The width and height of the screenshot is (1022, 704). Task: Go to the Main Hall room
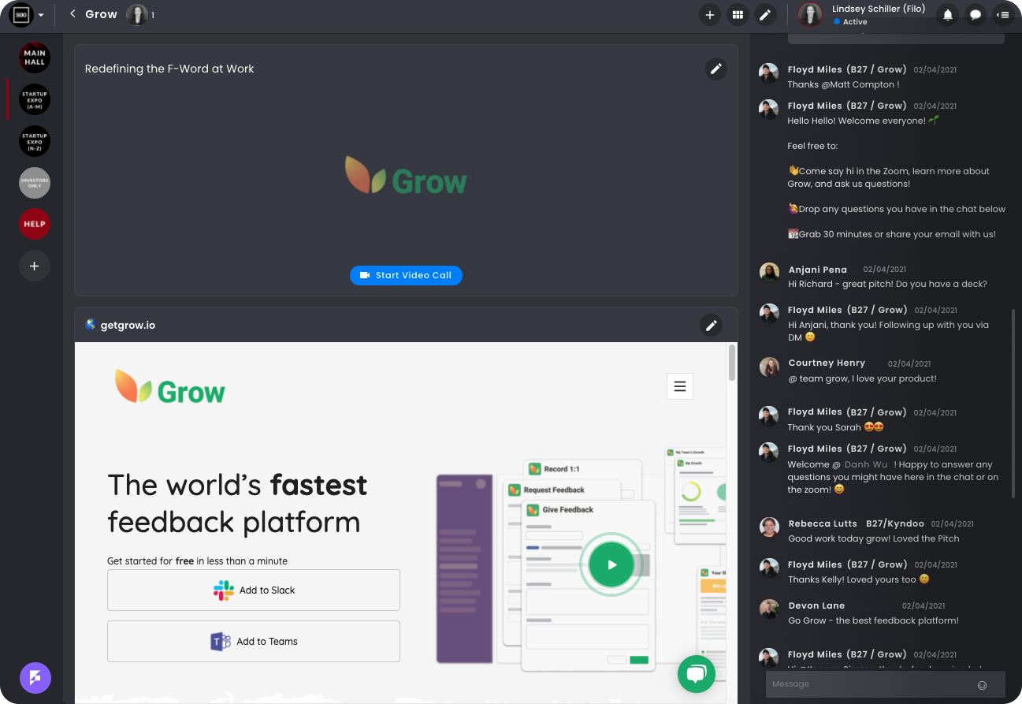point(35,58)
